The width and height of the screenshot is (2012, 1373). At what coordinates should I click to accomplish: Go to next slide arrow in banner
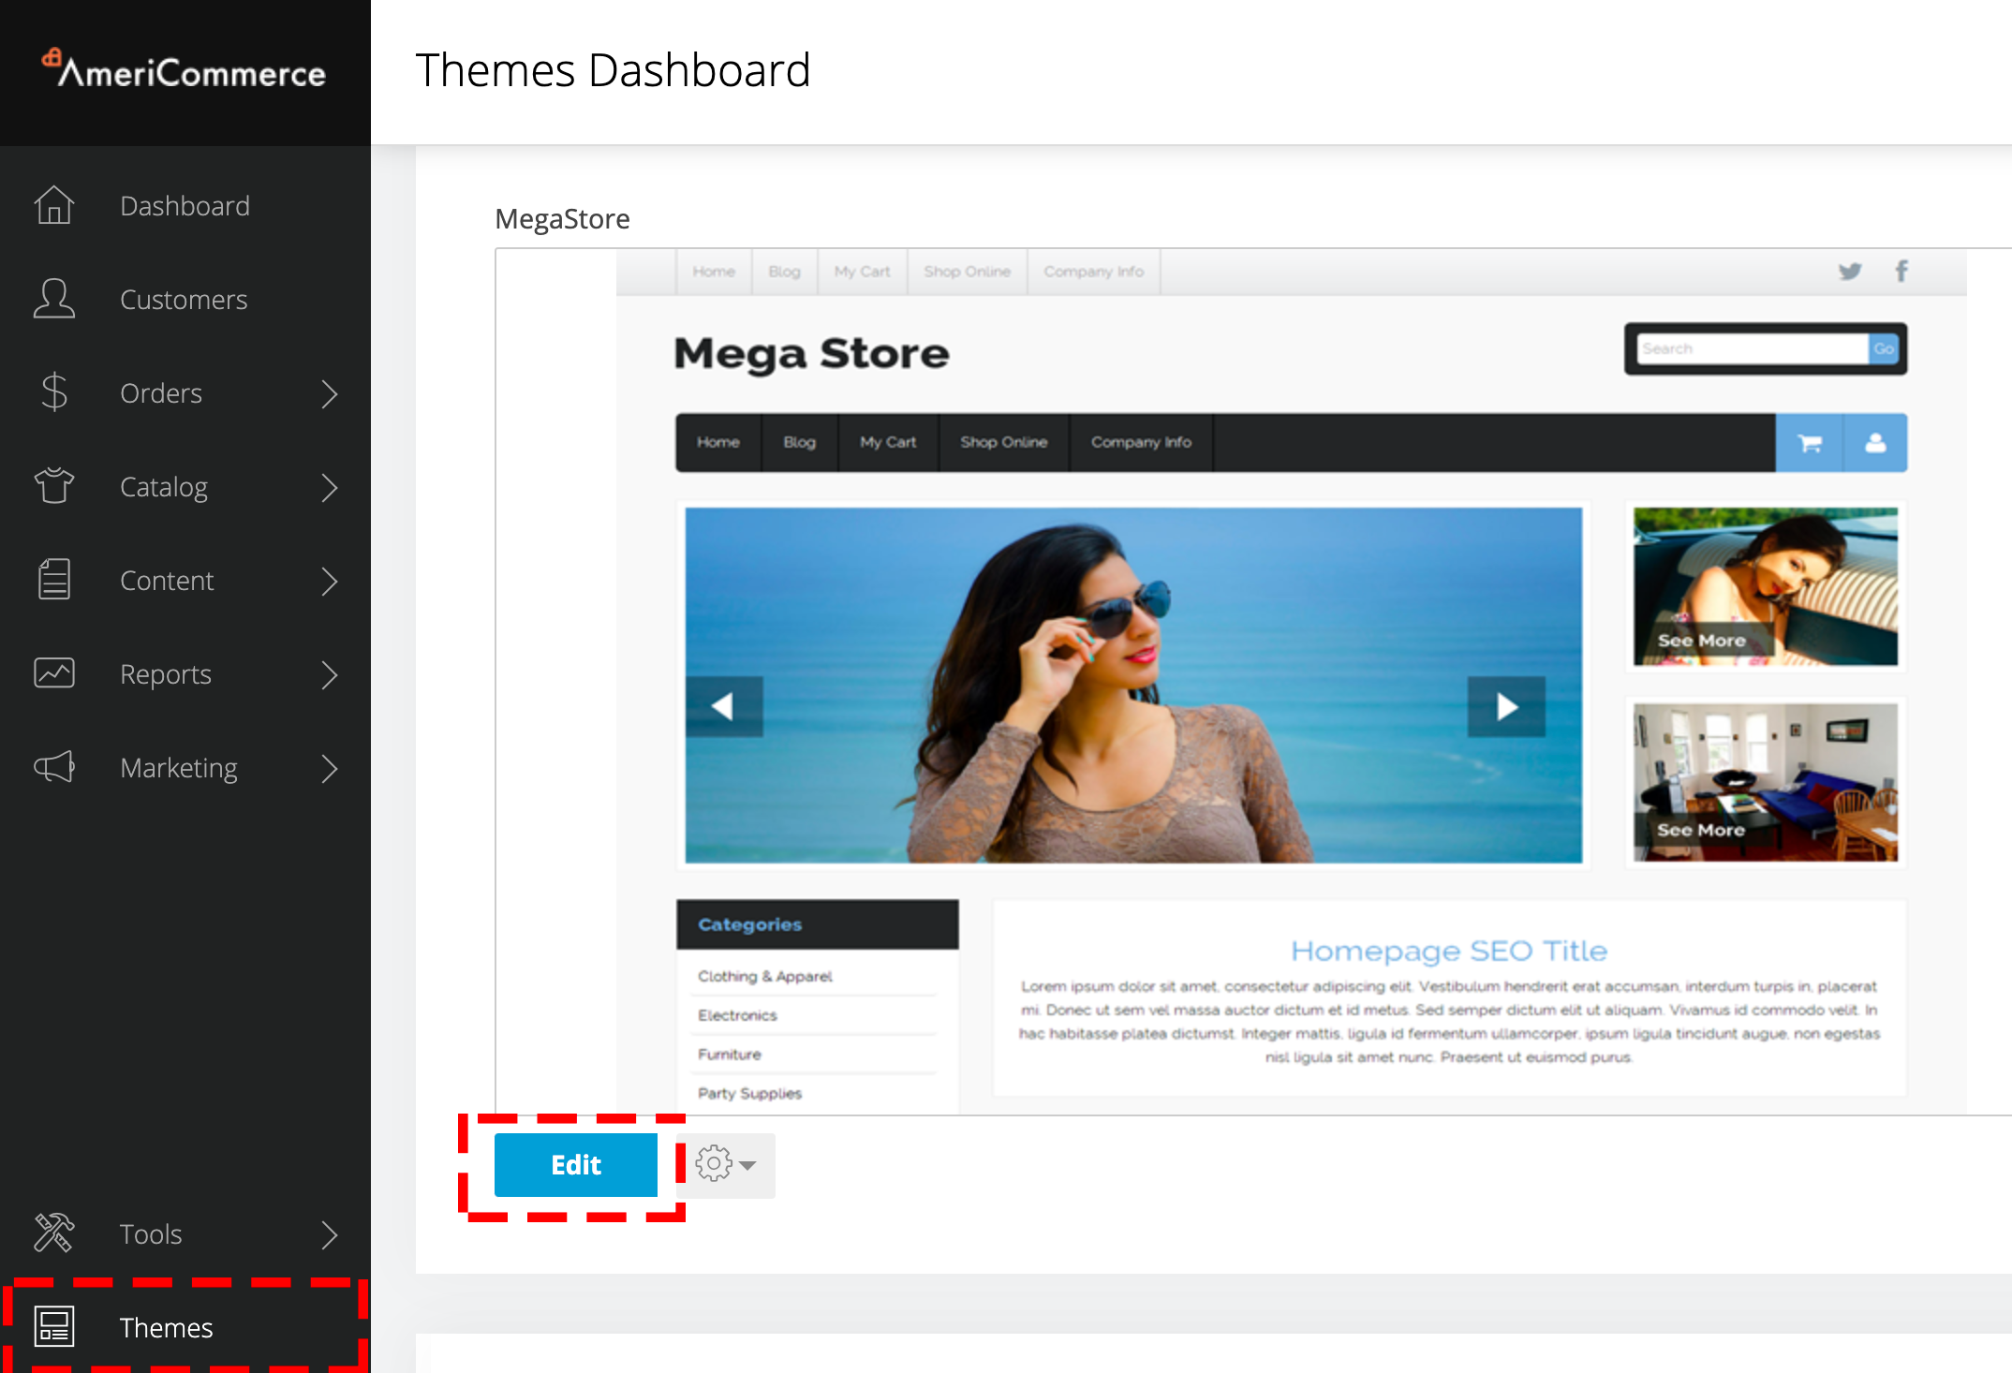pyautogui.click(x=1506, y=706)
